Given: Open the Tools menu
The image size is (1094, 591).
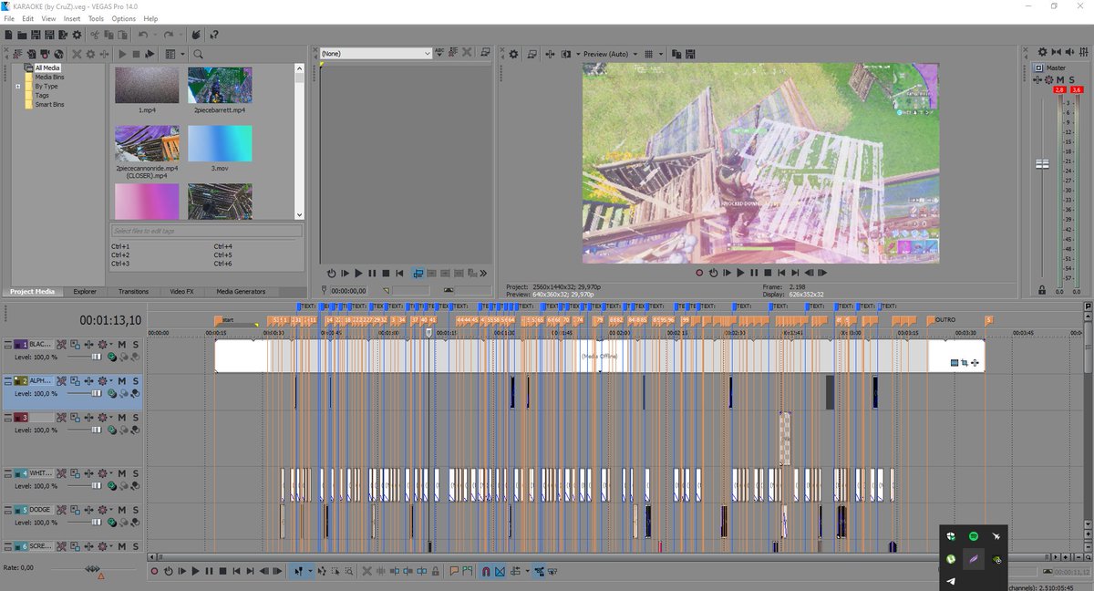Looking at the screenshot, I should pos(96,18).
